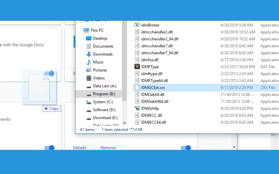279x174 pixels.
Task: Select IDMFType64.dll file name
Action: [154, 81]
